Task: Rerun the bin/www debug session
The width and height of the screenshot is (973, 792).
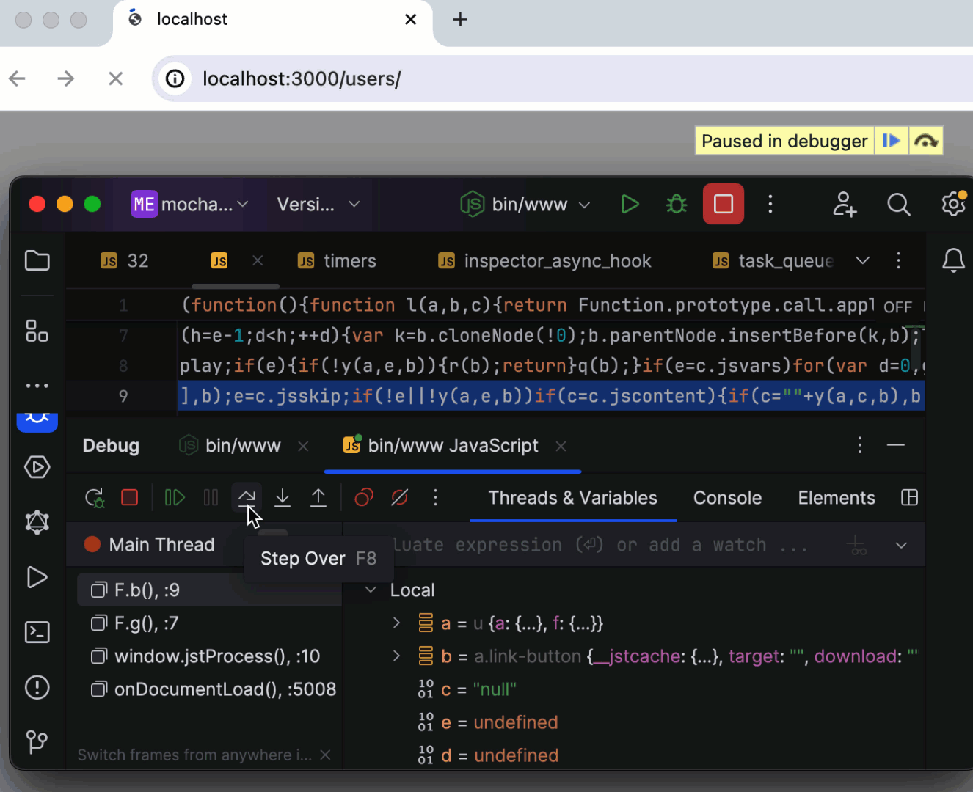Action: coord(94,497)
